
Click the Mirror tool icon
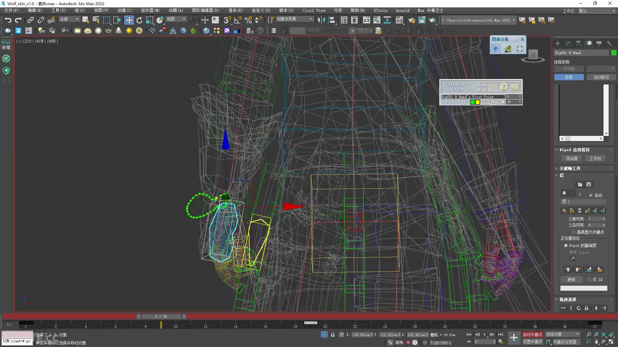(x=321, y=20)
